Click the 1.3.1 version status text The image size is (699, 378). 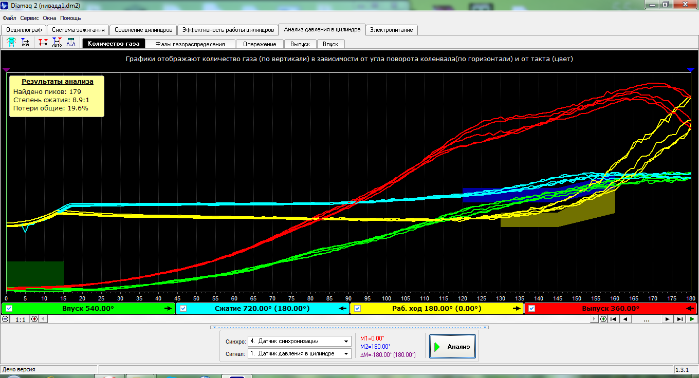683,369
